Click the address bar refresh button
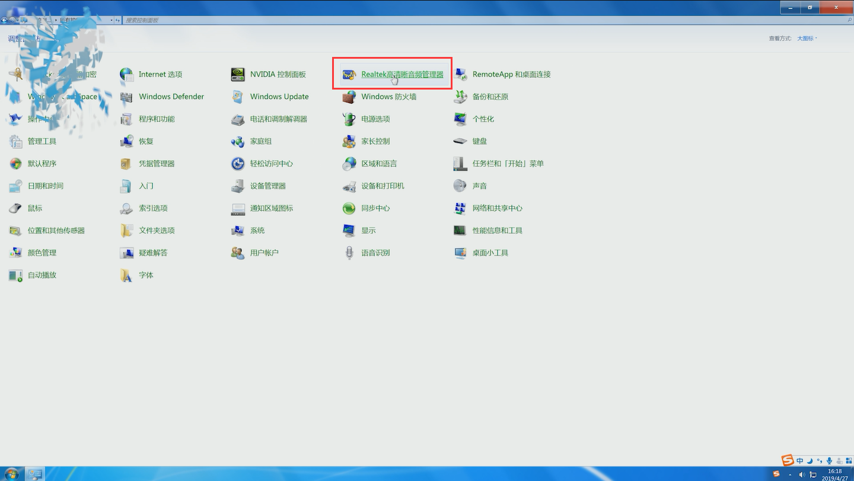 (x=118, y=20)
